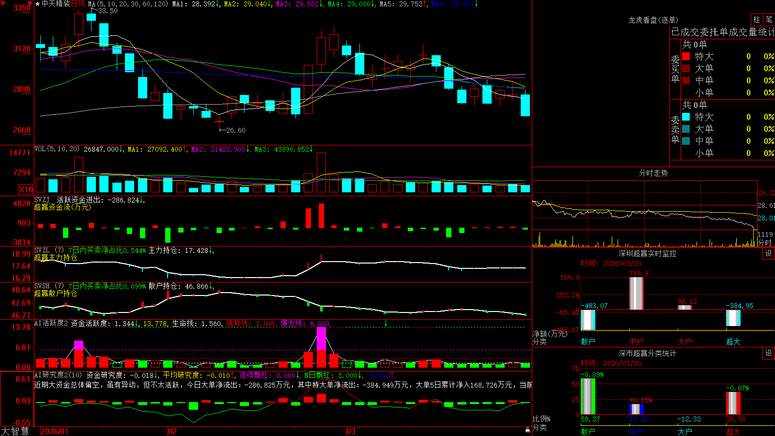The image size is (775, 436).
Task: Click the -483.07 散户 bar in the 实时监控 chart
Action: click(x=588, y=320)
